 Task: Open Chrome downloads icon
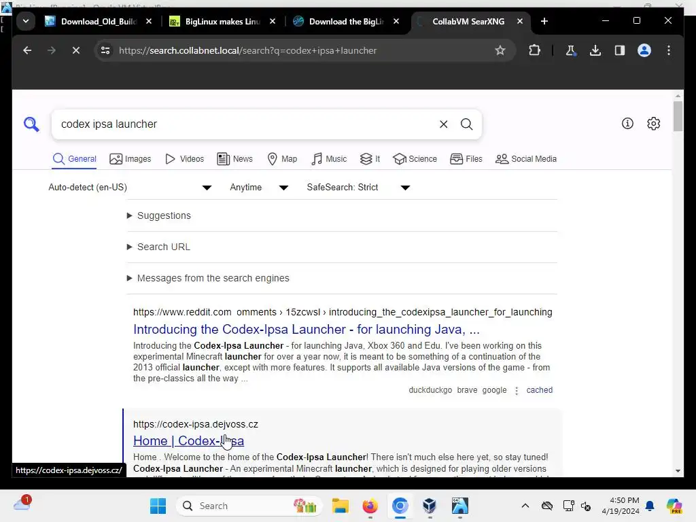[x=595, y=50]
